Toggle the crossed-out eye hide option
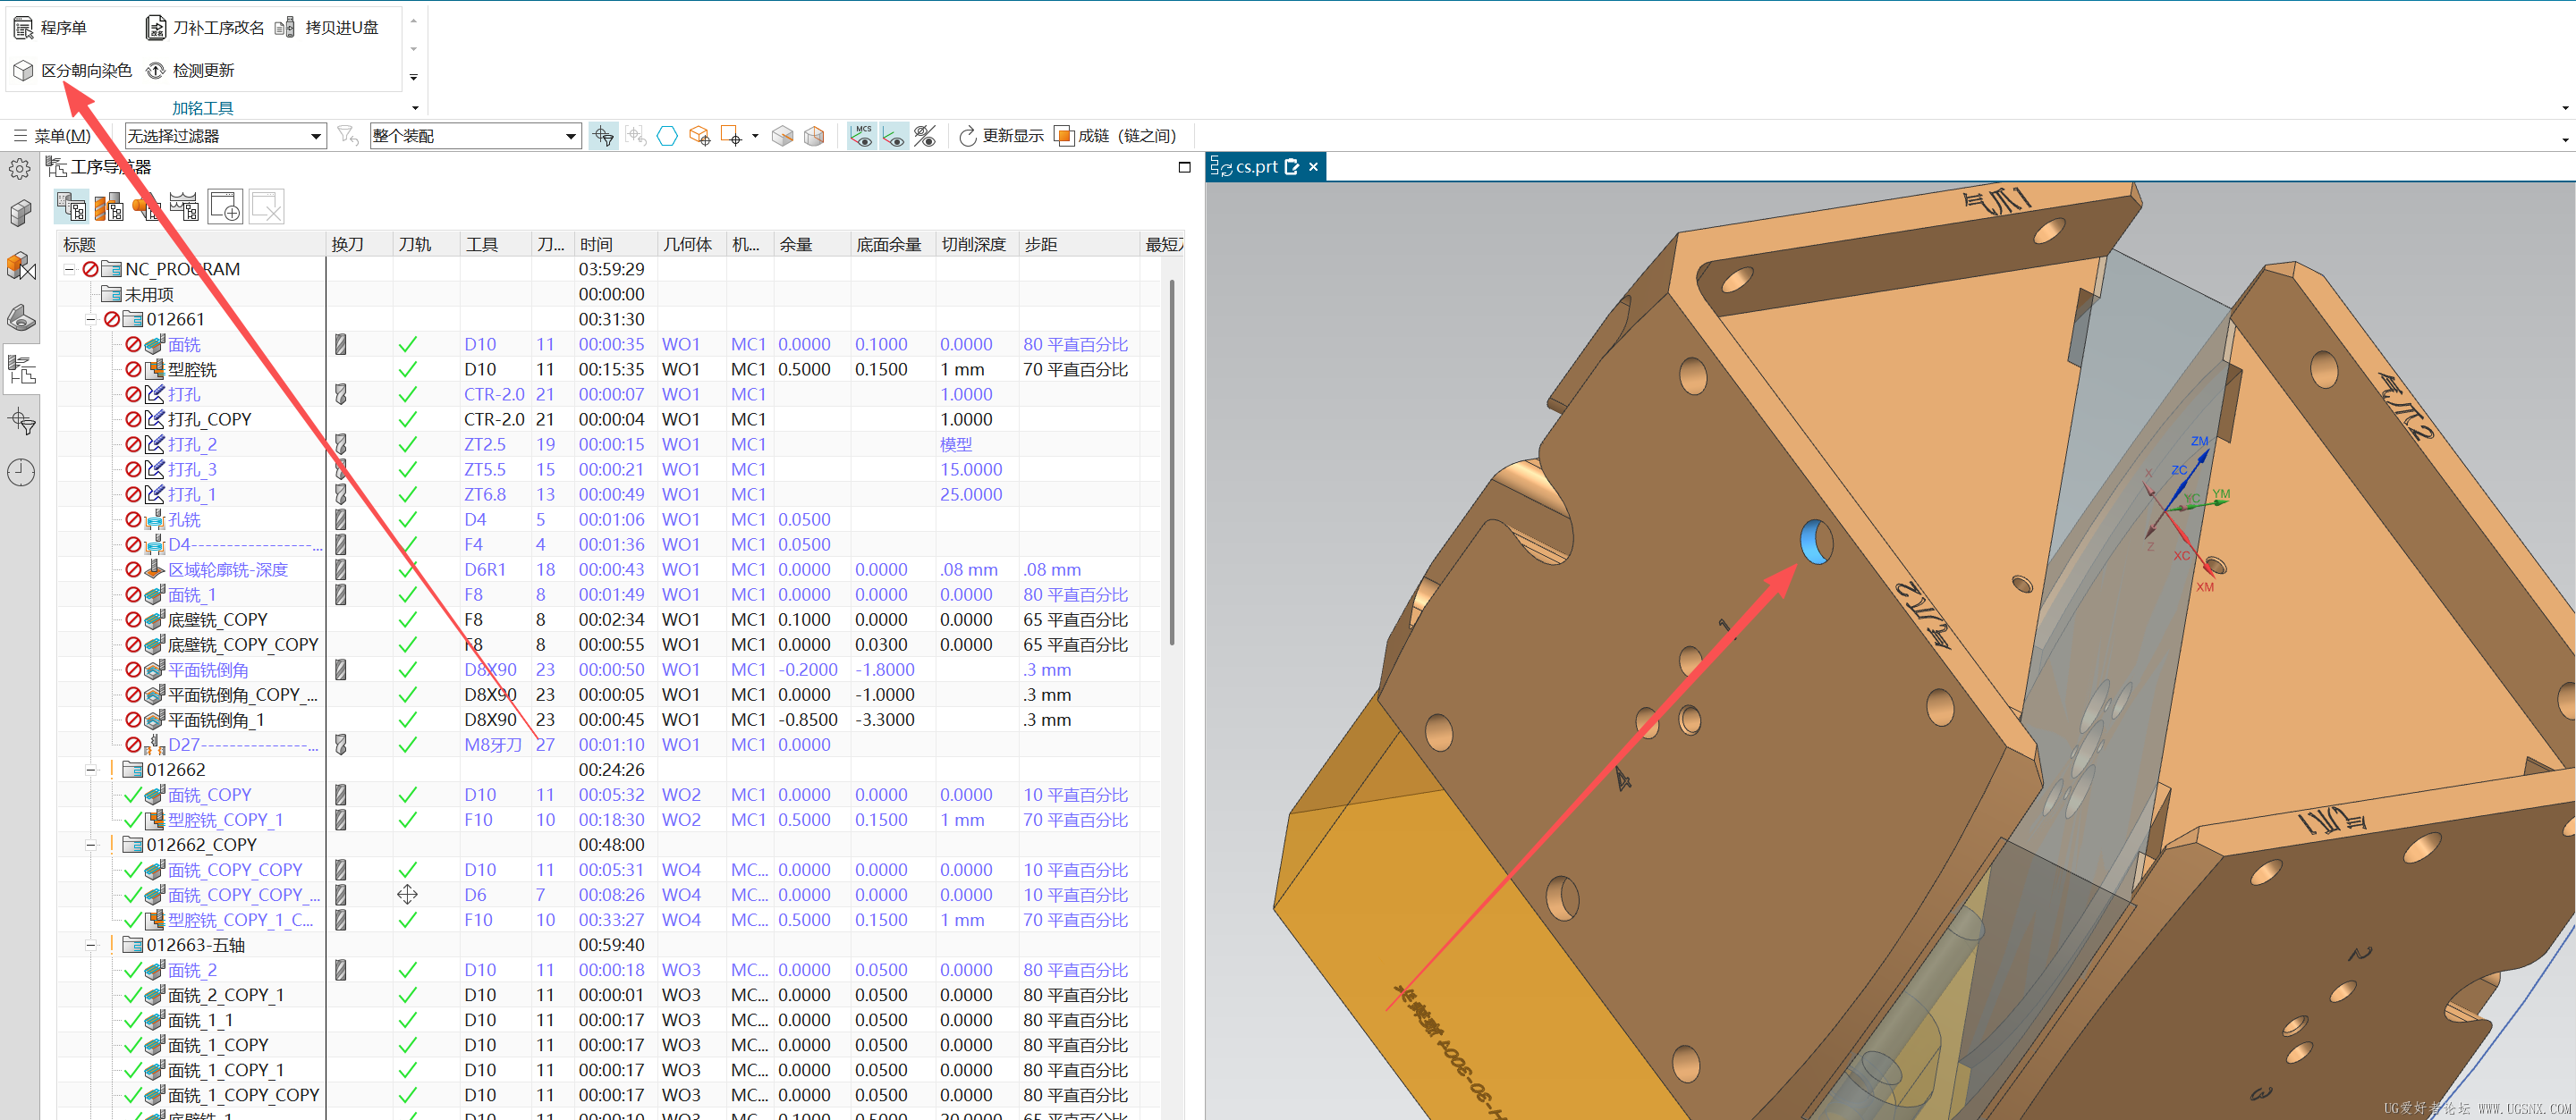 [x=926, y=136]
